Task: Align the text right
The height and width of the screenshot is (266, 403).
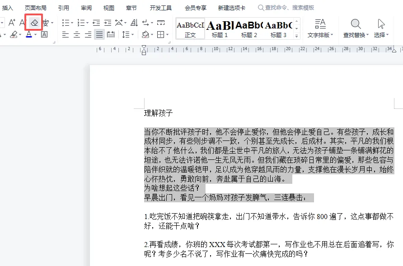Action: [88, 34]
